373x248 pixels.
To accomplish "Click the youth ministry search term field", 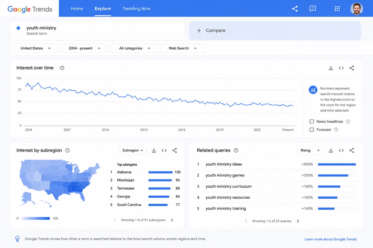I will pos(97,31).
